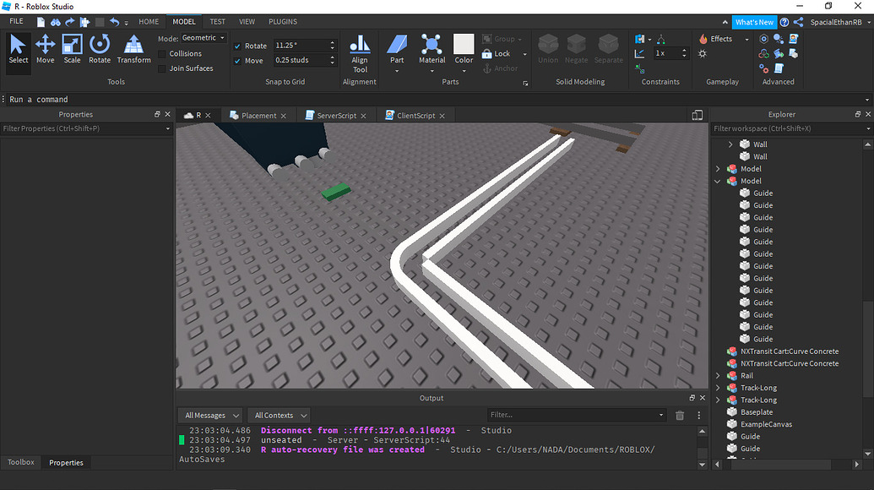Open the Color swatch picker
Viewport: 874px width, 490px height.
point(464,49)
